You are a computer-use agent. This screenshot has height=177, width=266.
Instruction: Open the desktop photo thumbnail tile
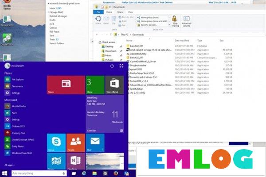coord(105,161)
